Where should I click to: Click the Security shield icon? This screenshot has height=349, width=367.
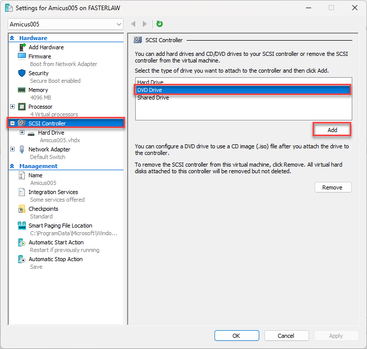(22, 73)
